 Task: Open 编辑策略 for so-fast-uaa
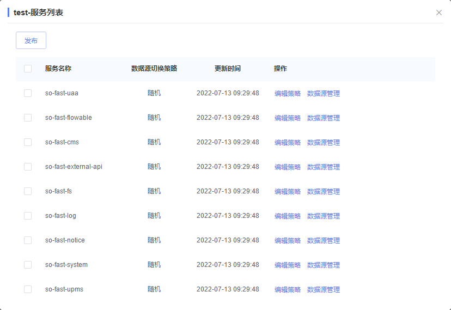coord(288,94)
